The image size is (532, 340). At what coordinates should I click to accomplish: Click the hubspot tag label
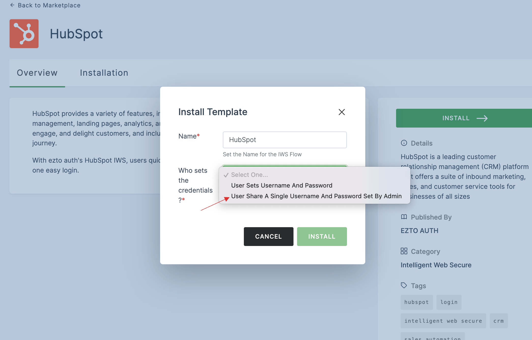pos(417,302)
